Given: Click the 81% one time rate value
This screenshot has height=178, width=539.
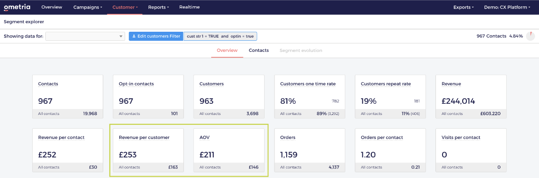Looking at the screenshot, I should [x=288, y=101].
